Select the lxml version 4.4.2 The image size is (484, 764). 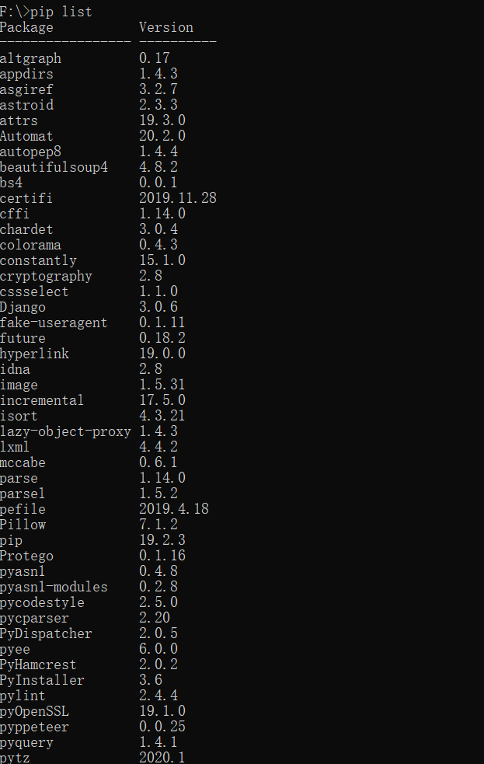(158, 447)
